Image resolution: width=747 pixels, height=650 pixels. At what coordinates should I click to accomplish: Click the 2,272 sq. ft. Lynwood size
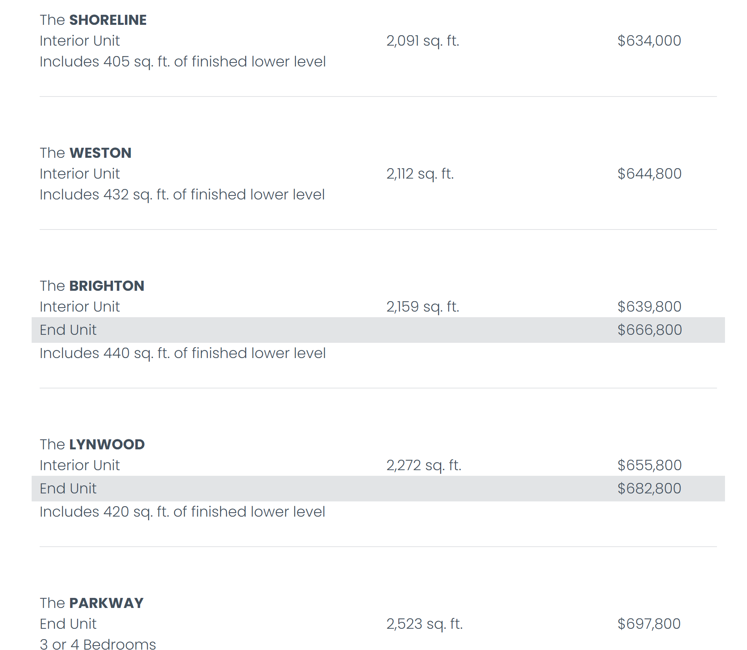click(424, 465)
